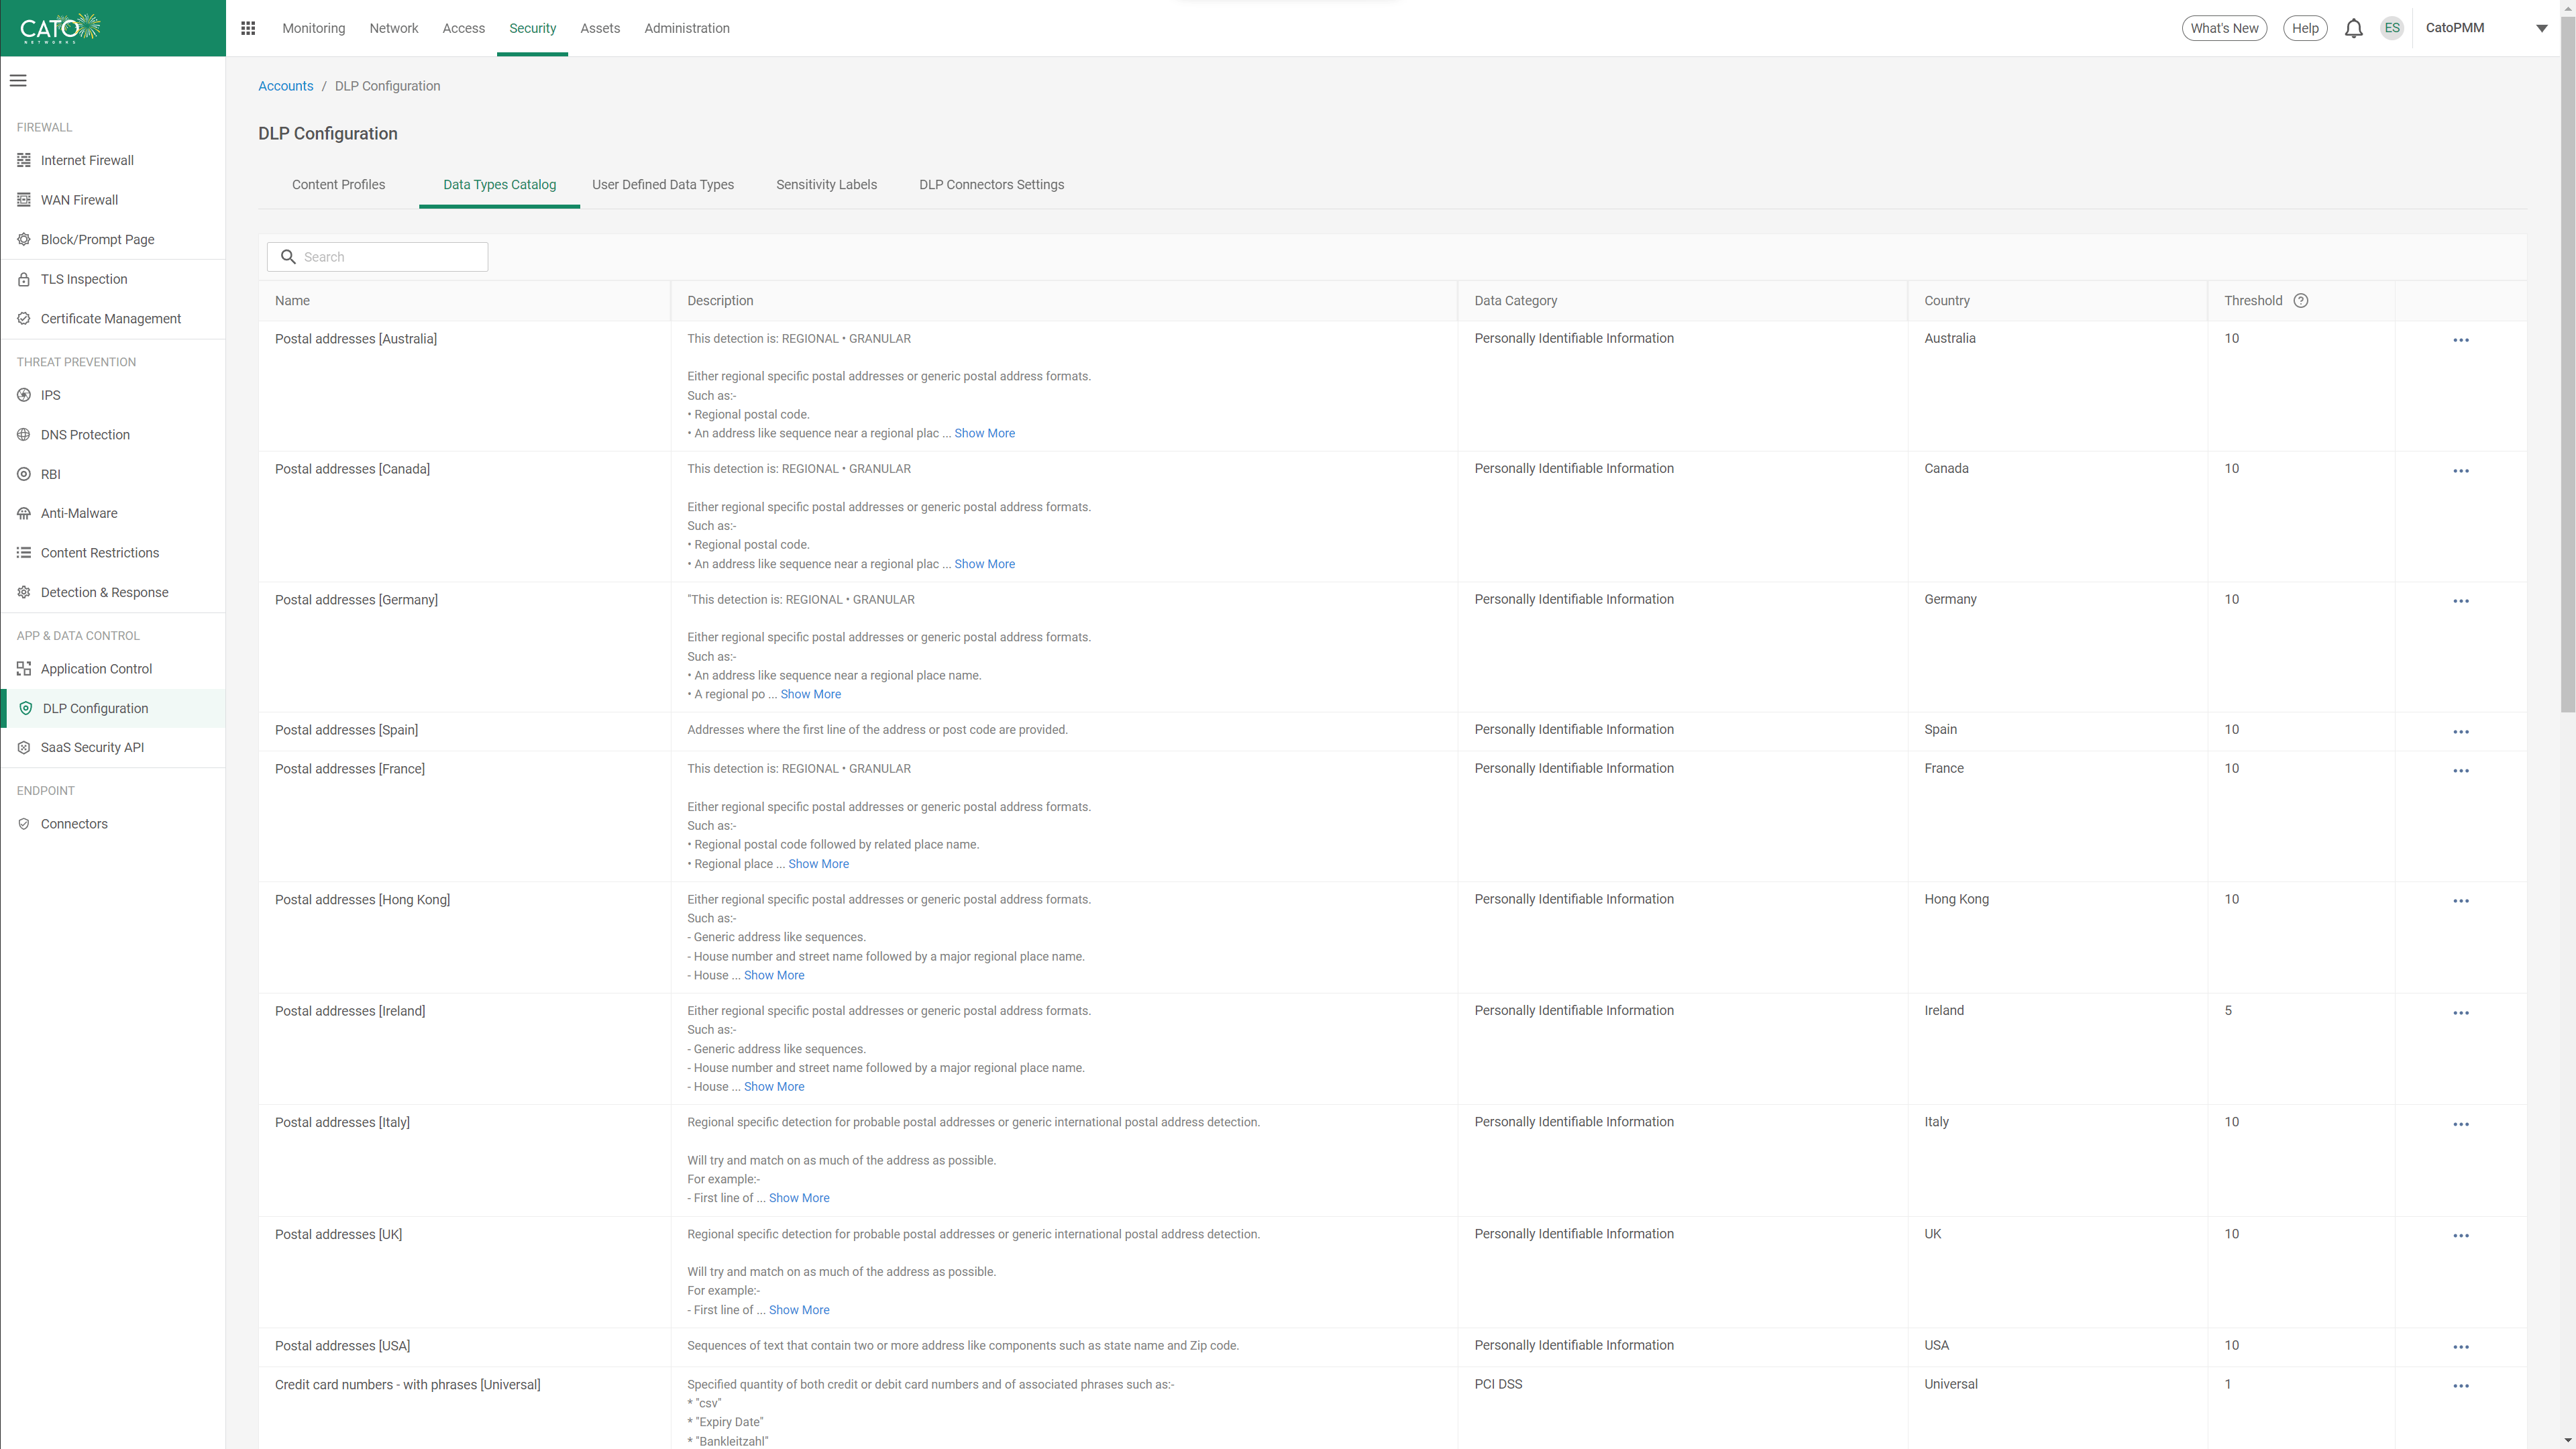2576x1449 pixels.
Task: Open DNS Protection from sidebar
Action: coord(85,434)
